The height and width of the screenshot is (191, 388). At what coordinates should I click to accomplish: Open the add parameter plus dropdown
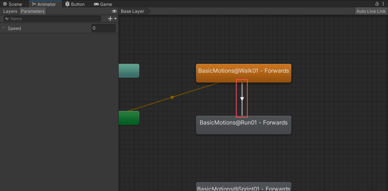pos(113,19)
